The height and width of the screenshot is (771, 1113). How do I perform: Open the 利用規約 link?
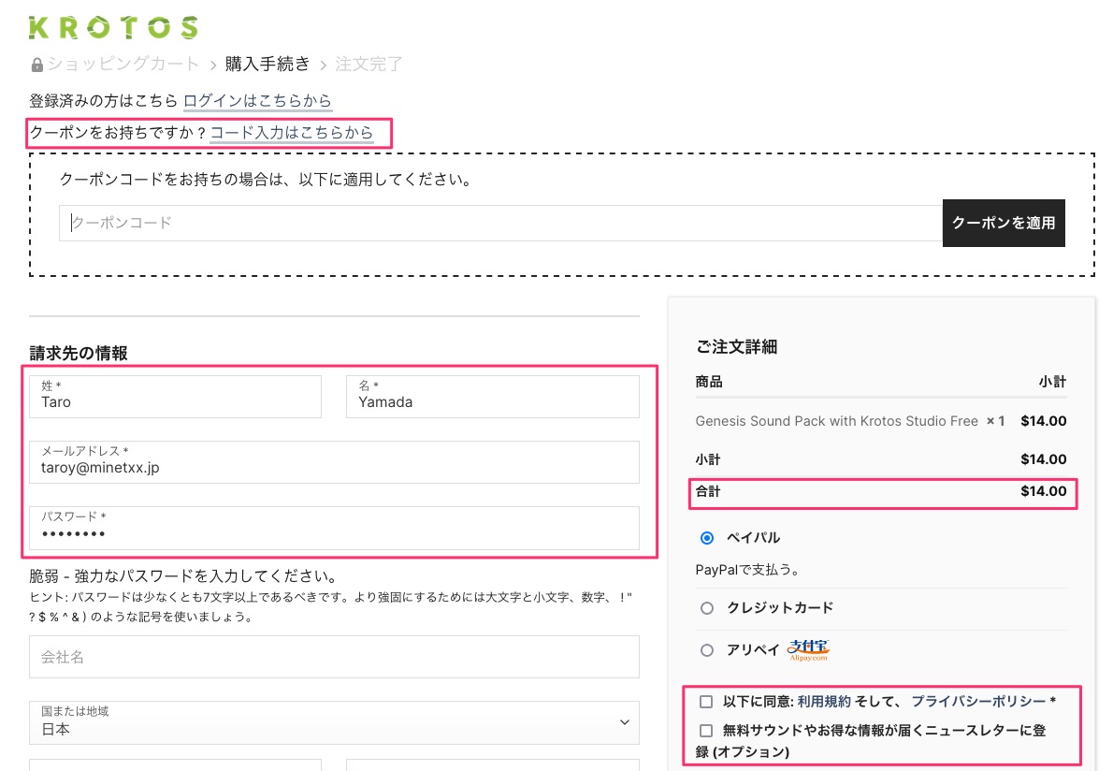click(x=824, y=702)
